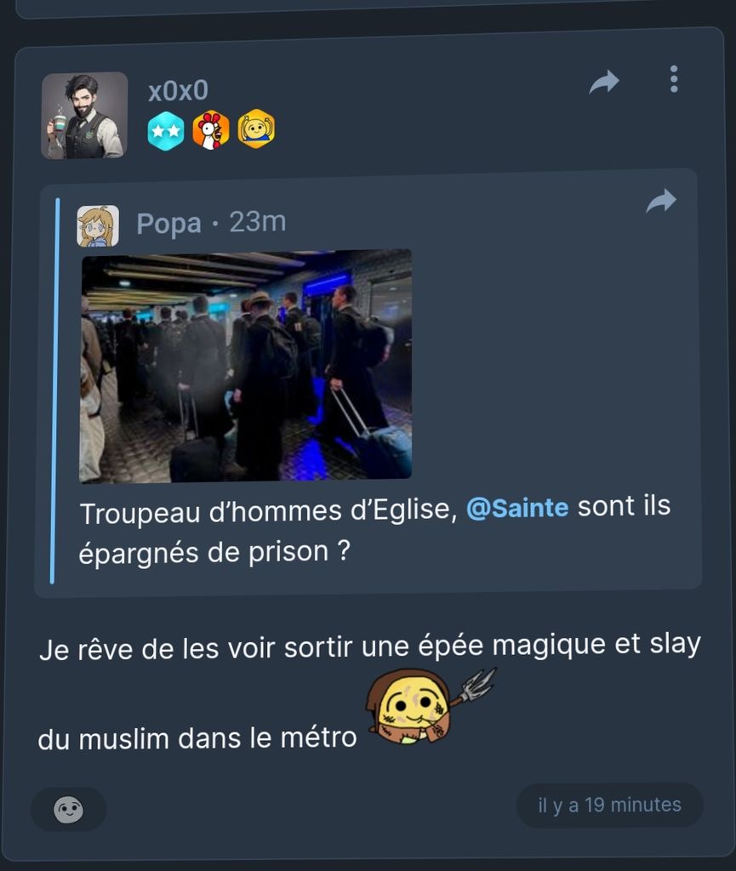Image resolution: width=736 pixels, height=871 pixels.
Task: Click the Popa username in quote
Action: coord(168,224)
